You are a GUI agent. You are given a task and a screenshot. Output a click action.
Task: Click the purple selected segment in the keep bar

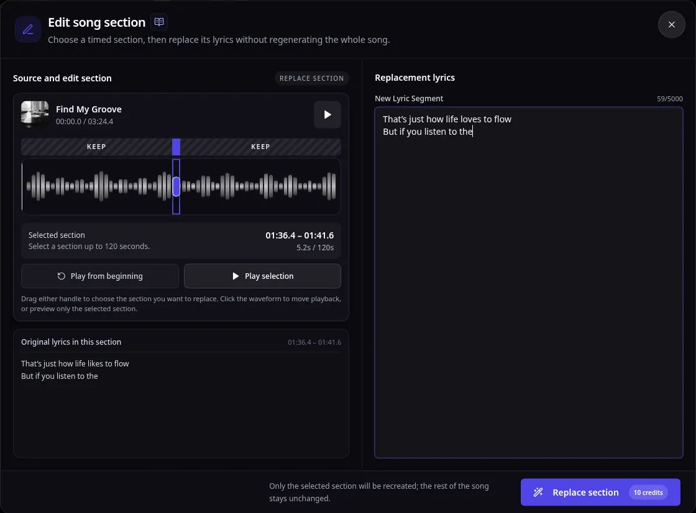click(x=176, y=147)
